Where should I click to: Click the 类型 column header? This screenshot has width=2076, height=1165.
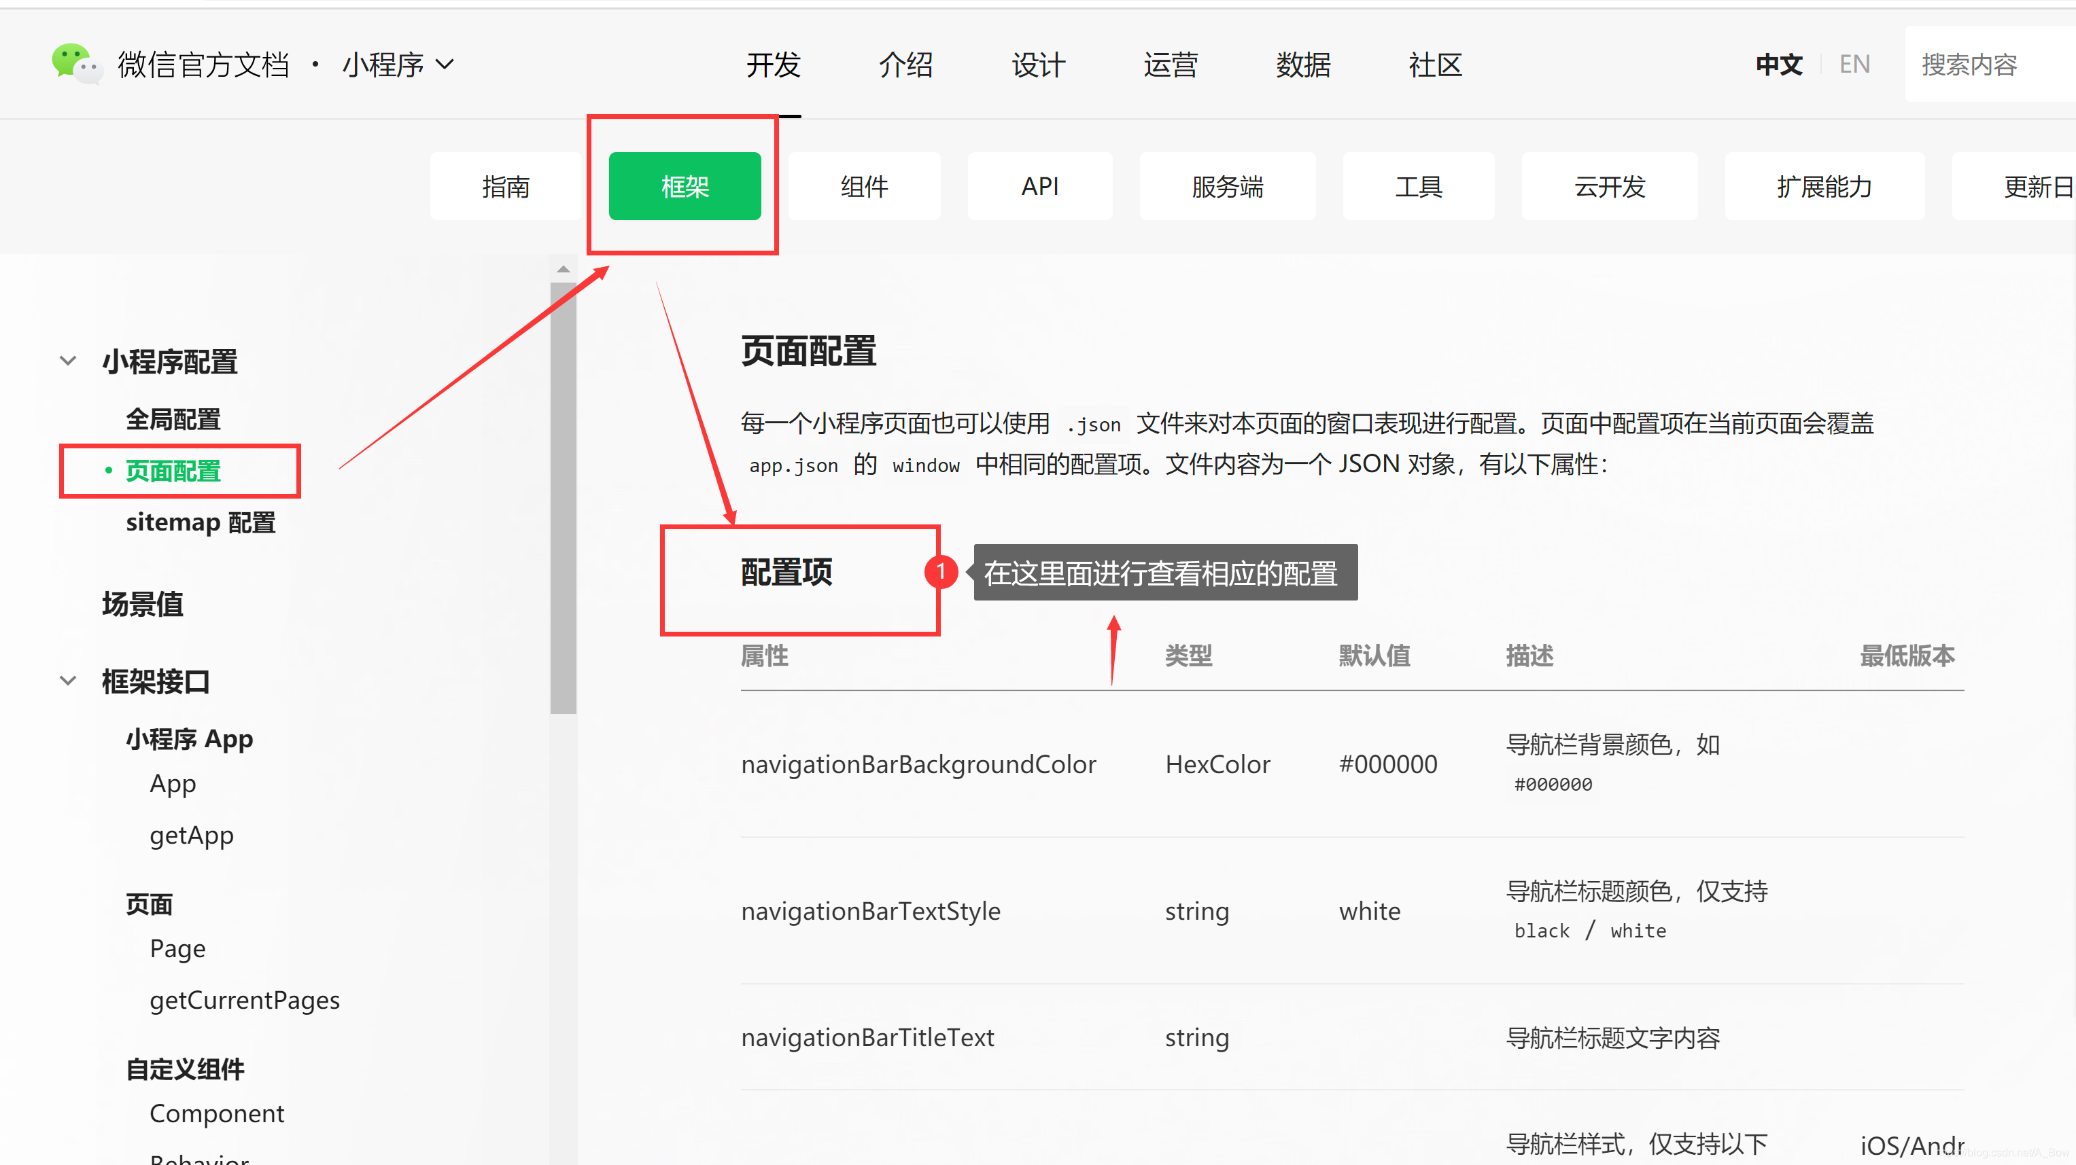[x=1189, y=656]
